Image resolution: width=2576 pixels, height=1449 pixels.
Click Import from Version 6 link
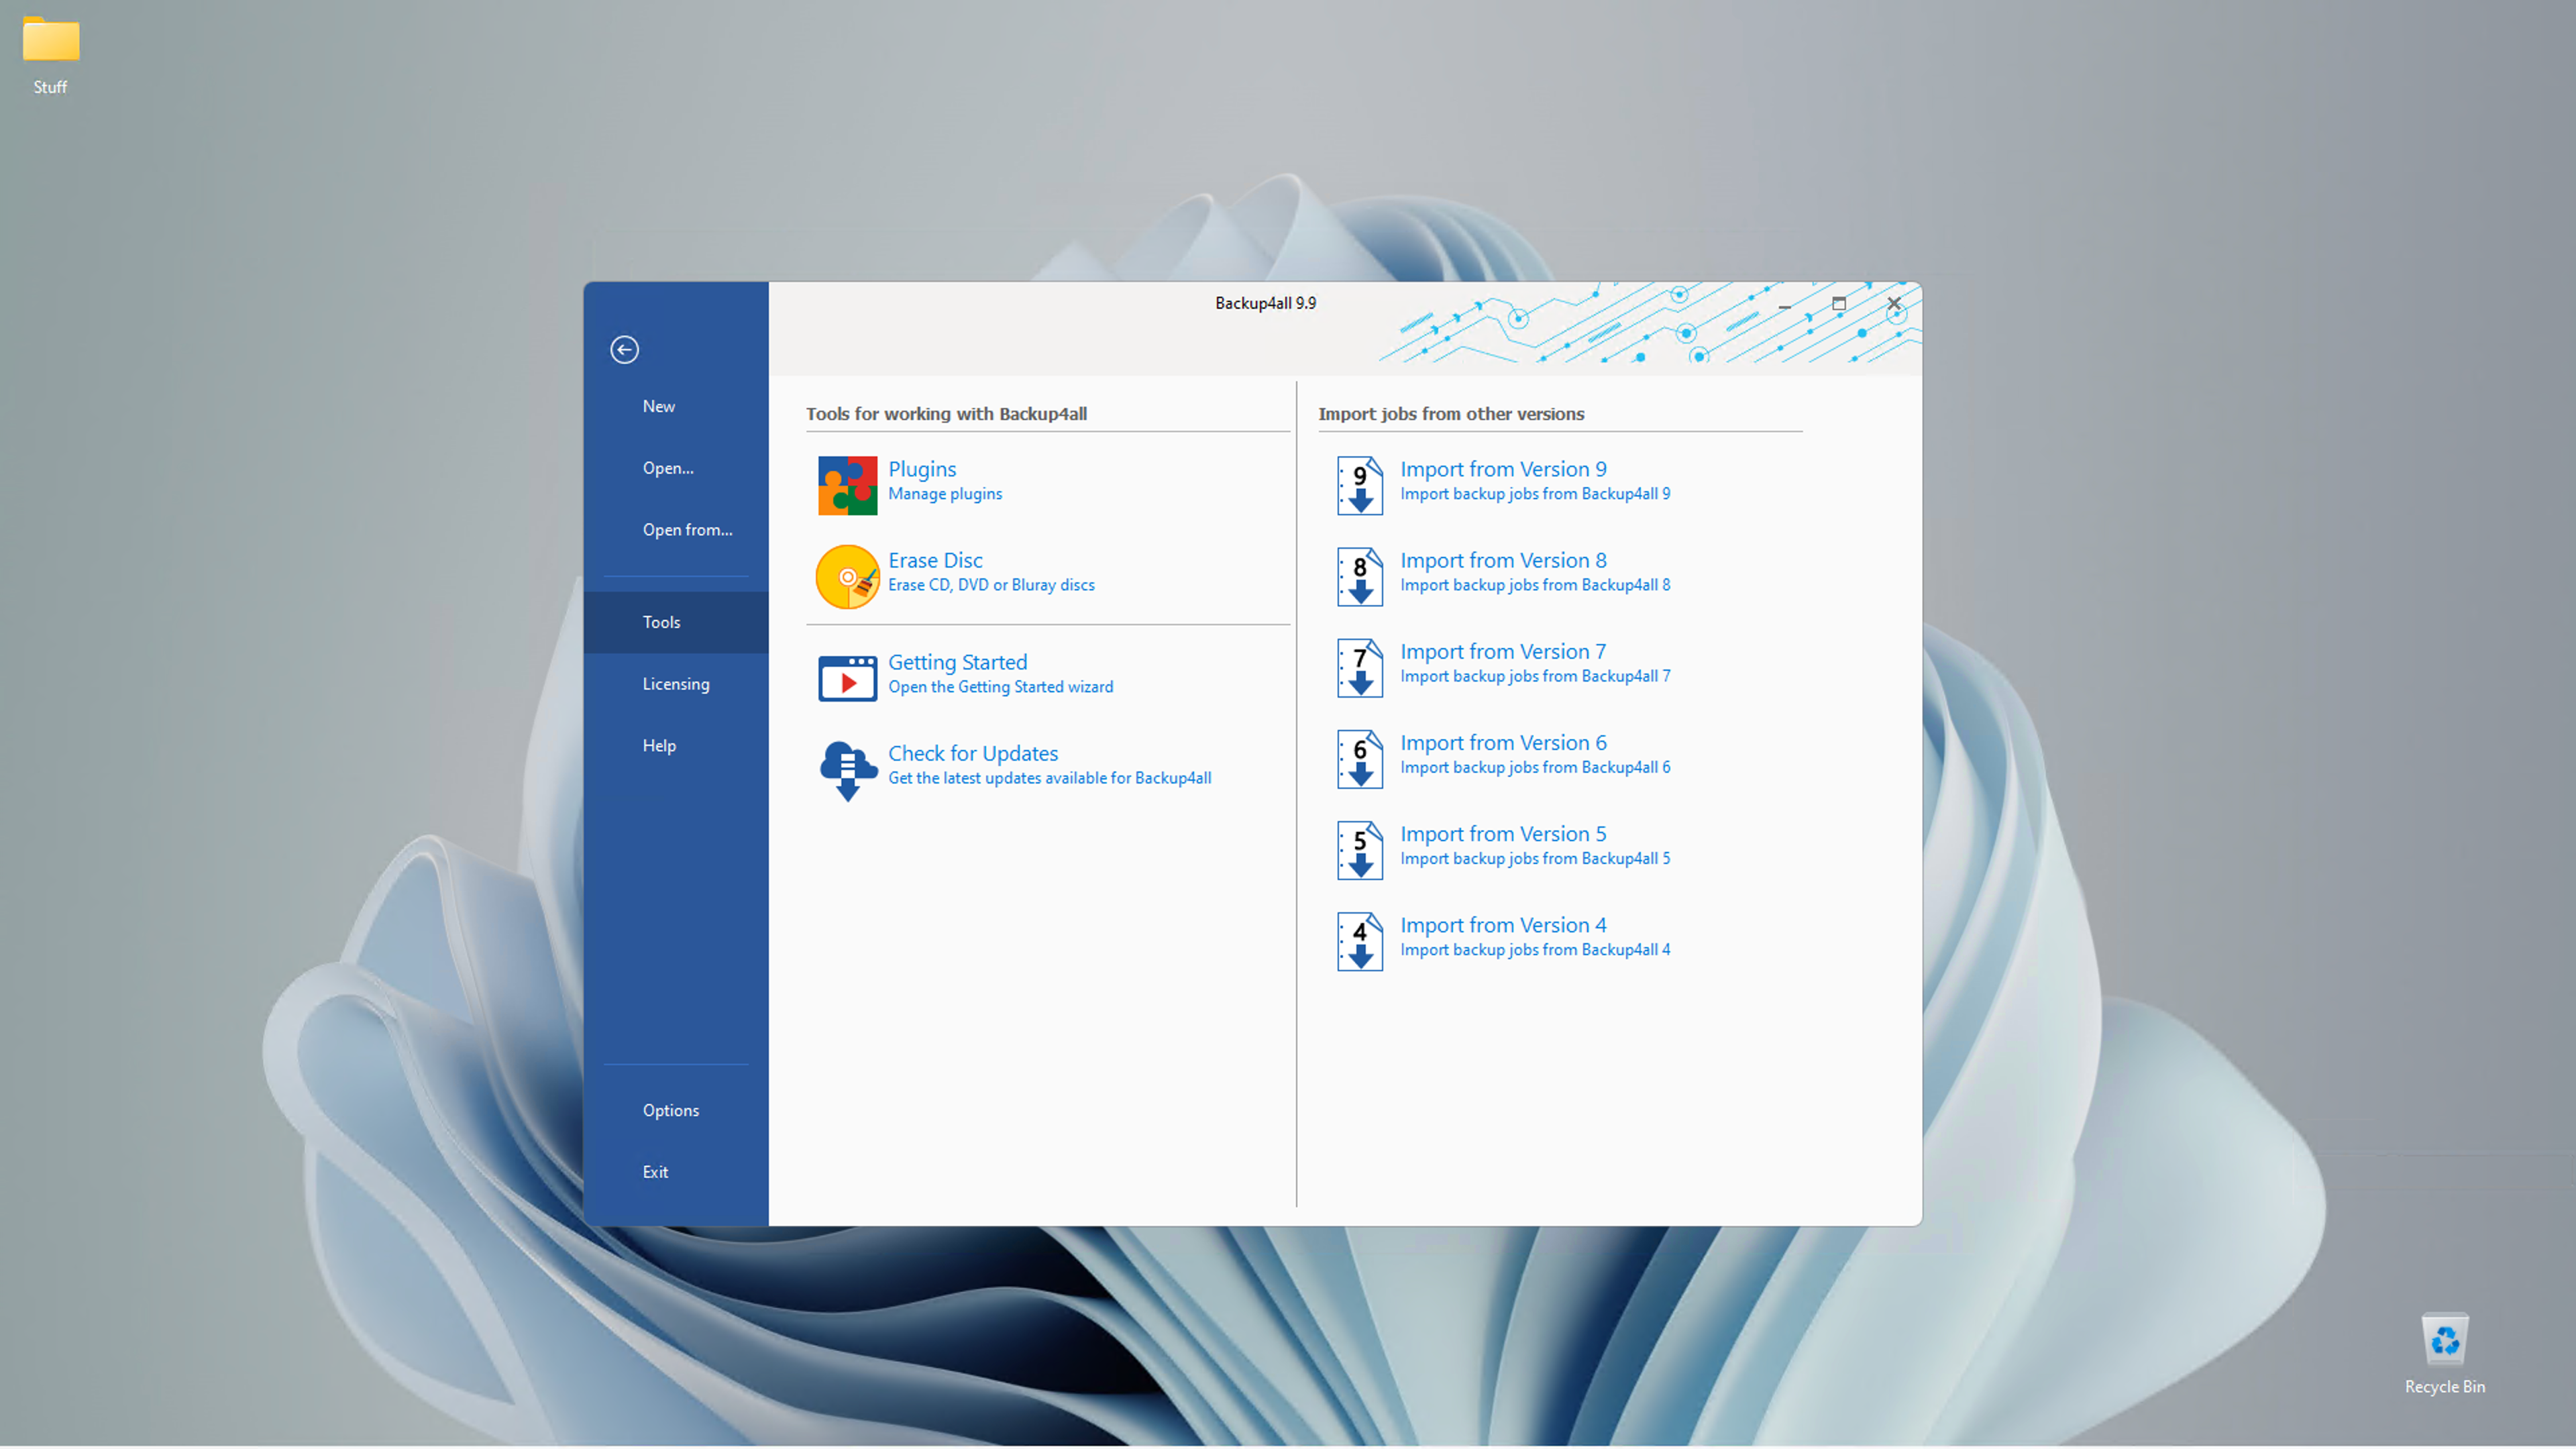pos(1503,742)
